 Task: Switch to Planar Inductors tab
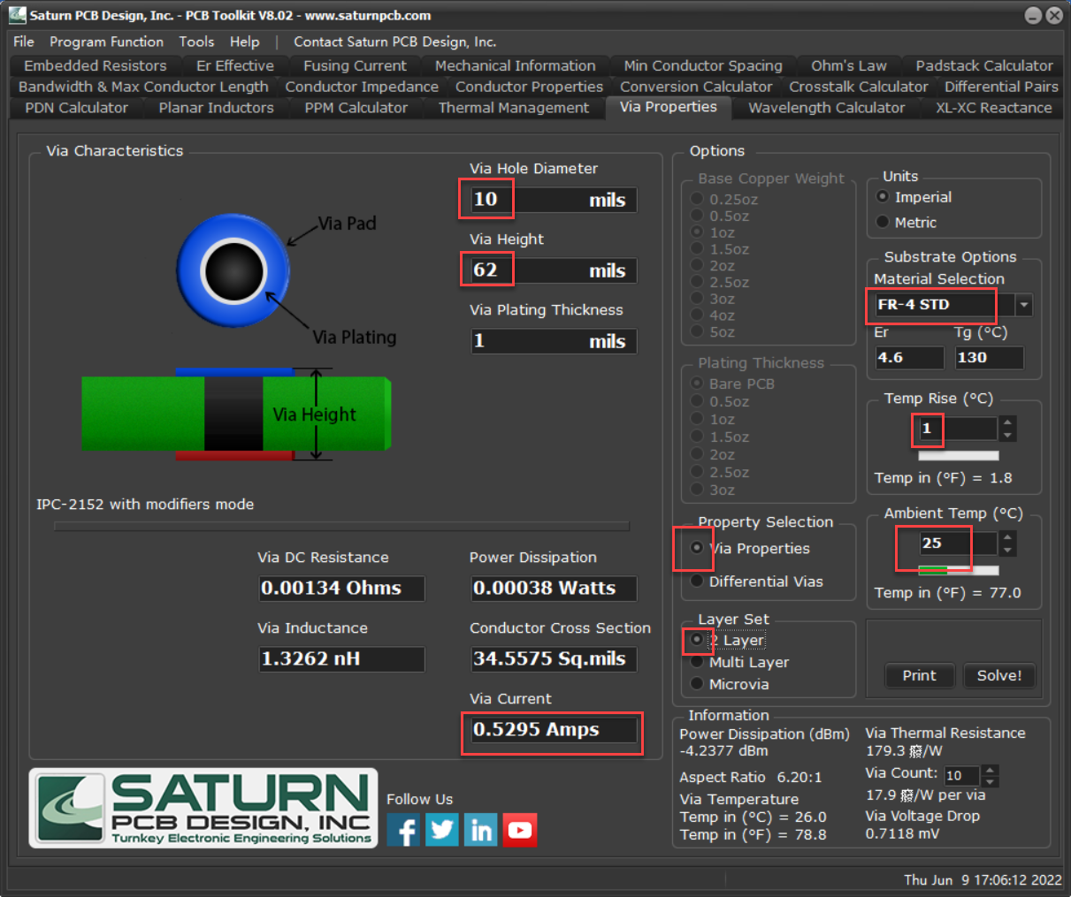[217, 108]
